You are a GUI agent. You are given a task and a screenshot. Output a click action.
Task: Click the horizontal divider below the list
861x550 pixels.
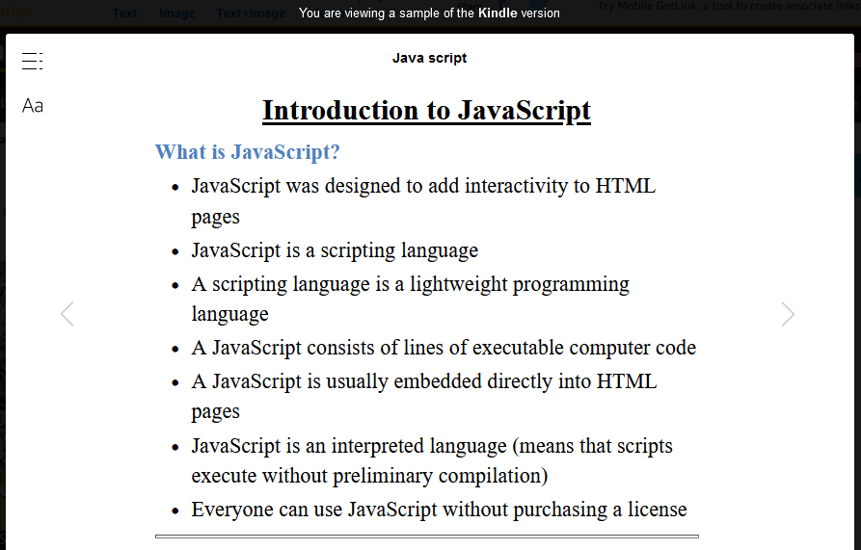coord(426,536)
